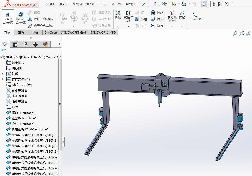Switch to the 草图 (Sketch) tab
252x176 pixels.
tap(21, 33)
